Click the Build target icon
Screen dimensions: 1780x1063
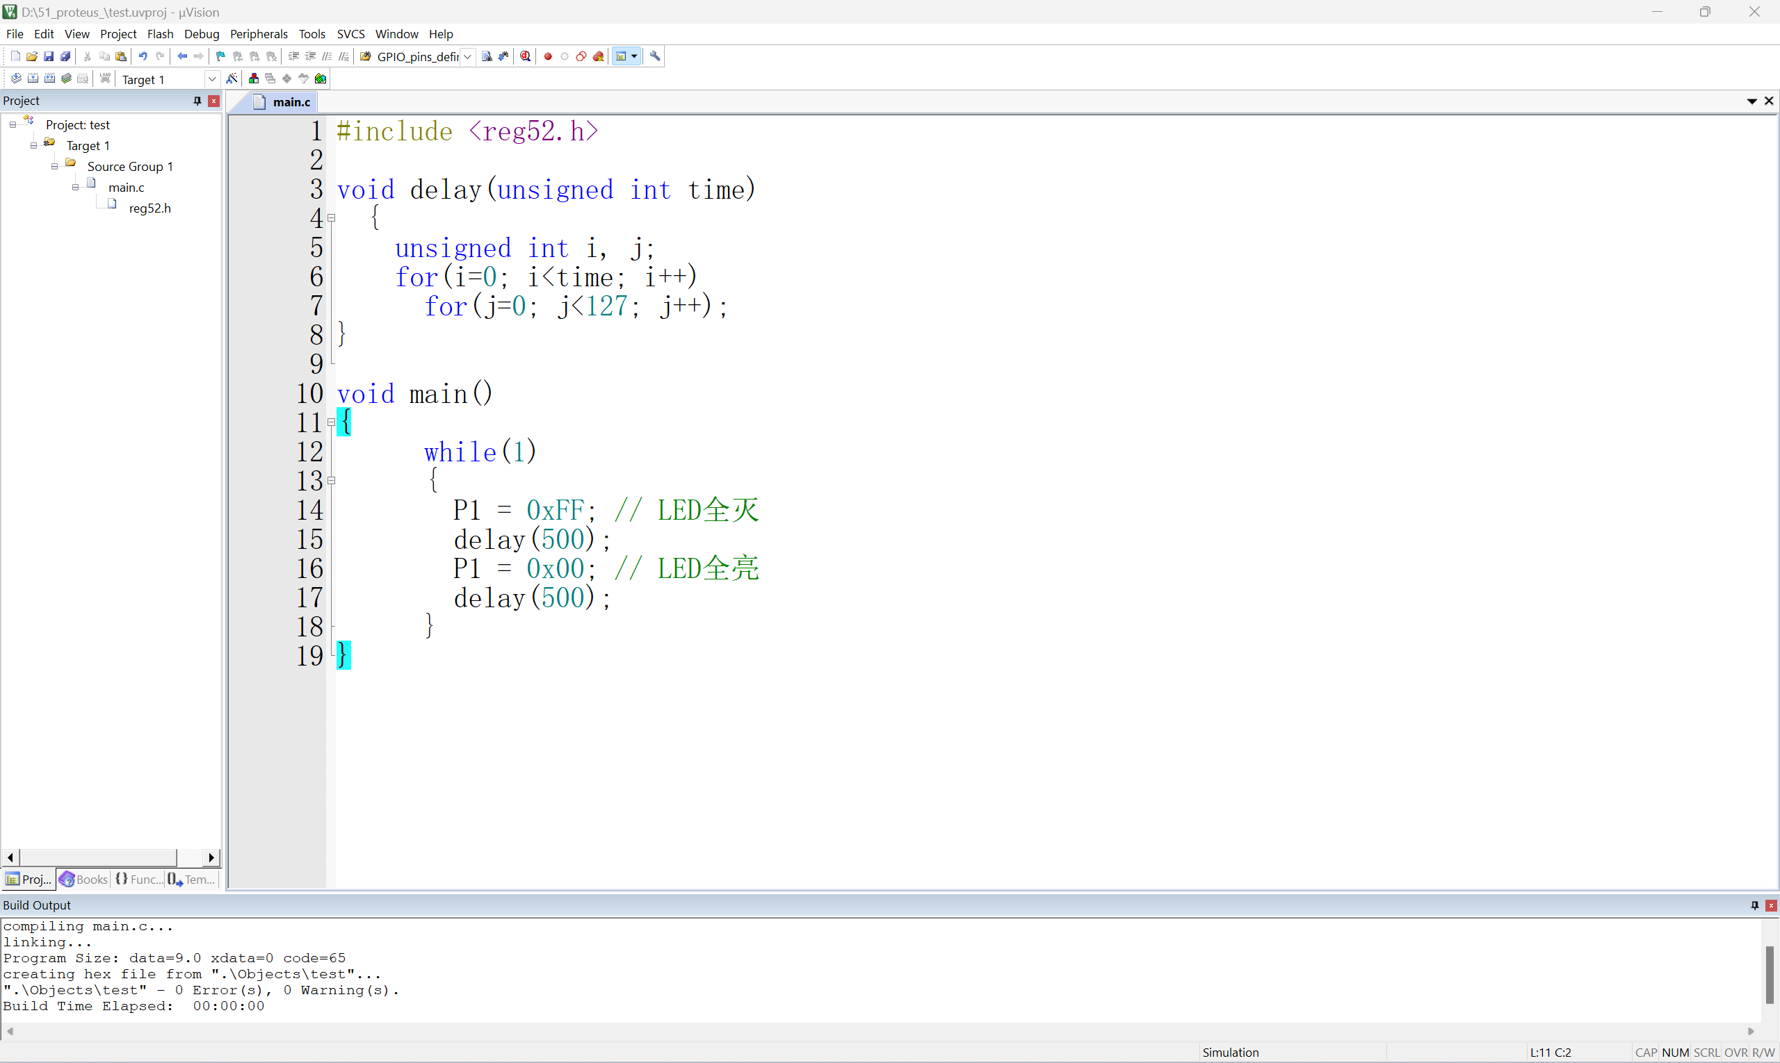[x=33, y=79]
